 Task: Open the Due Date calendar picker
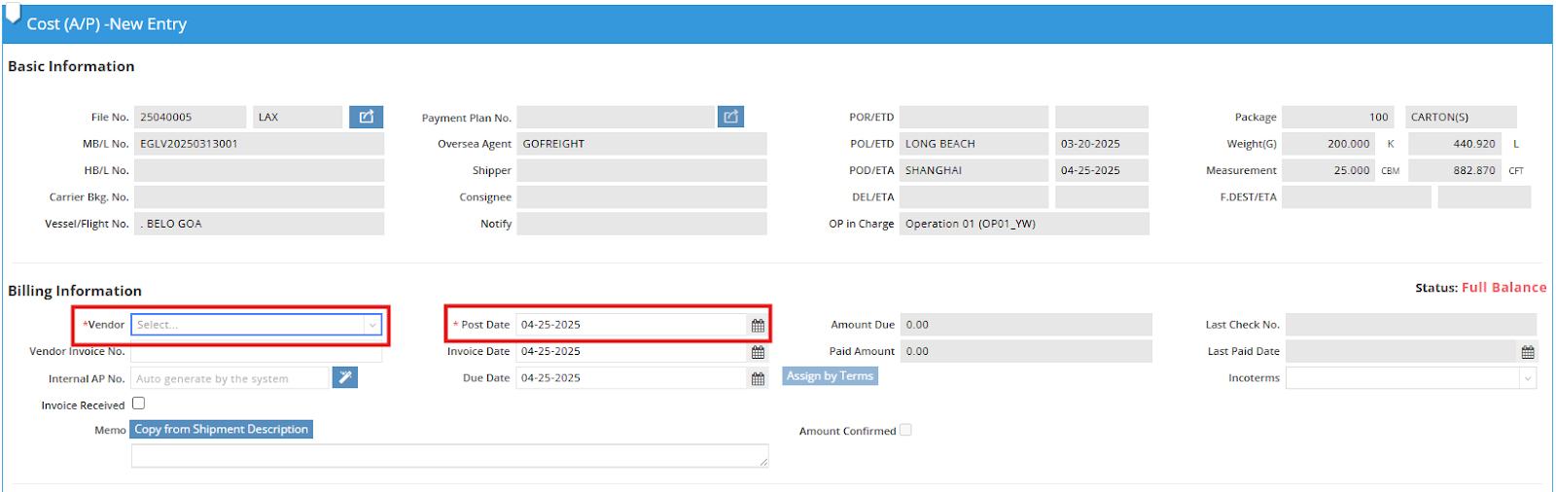click(758, 379)
